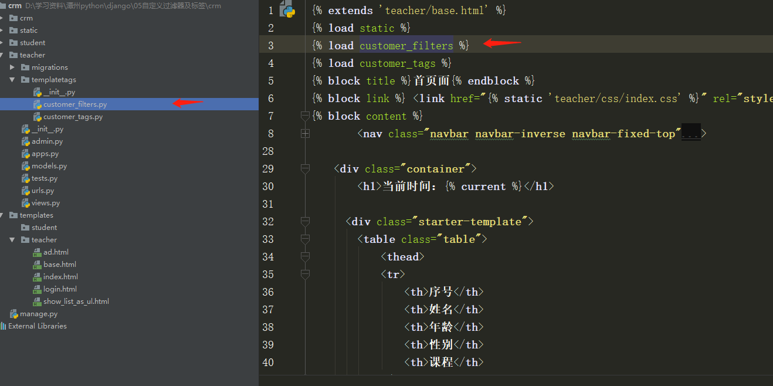Fold the container div at line 29
Image resolution: width=773 pixels, height=386 pixels.
point(305,169)
